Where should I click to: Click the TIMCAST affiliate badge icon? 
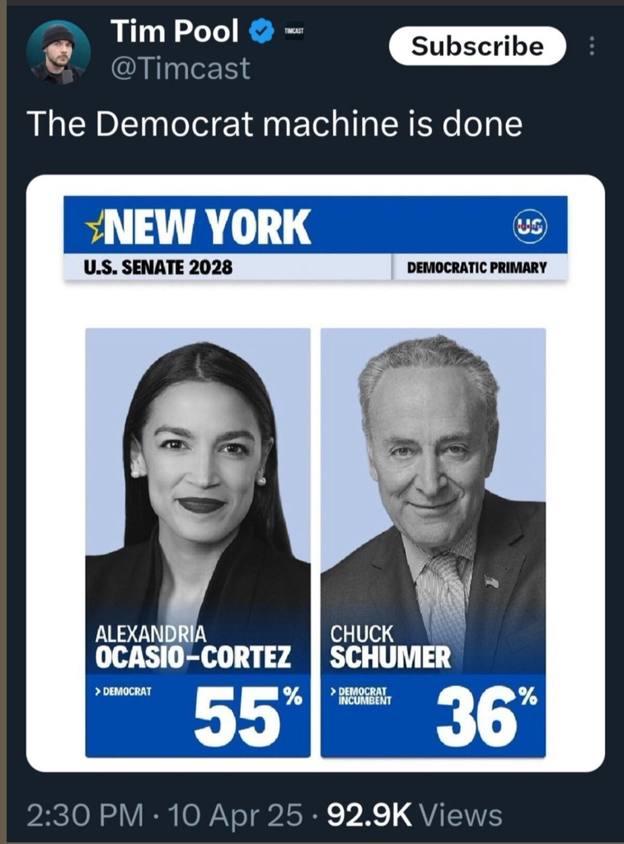pyautogui.click(x=294, y=32)
